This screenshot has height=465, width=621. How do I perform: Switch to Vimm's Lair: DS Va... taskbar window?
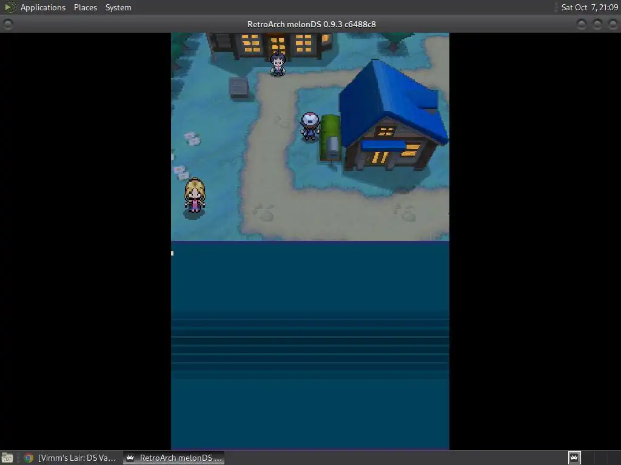71,458
